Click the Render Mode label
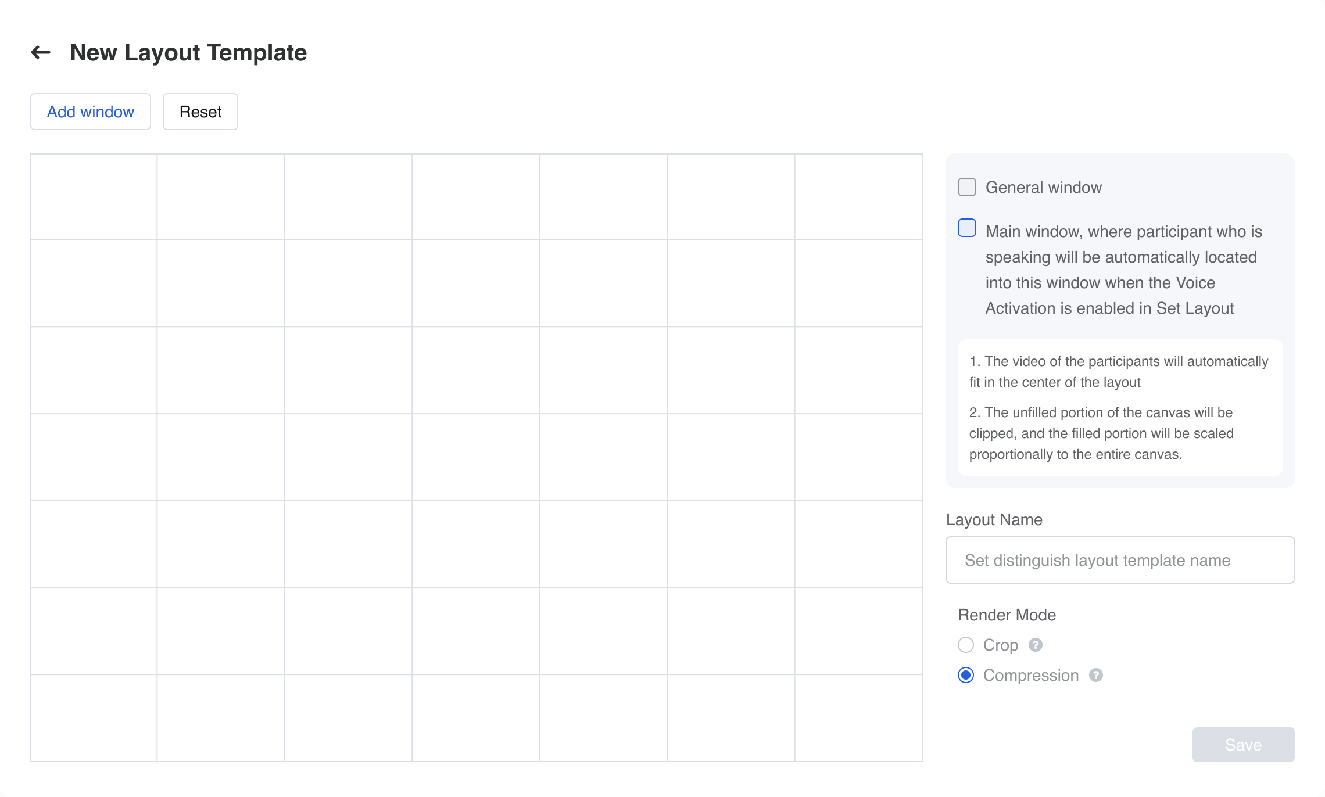Image resolution: width=1325 pixels, height=797 pixels. (x=1007, y=615)
